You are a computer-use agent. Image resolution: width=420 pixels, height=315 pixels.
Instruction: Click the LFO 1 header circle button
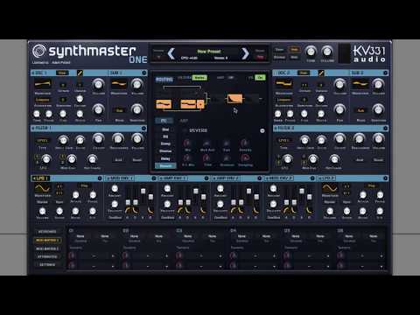click(100, 178)
